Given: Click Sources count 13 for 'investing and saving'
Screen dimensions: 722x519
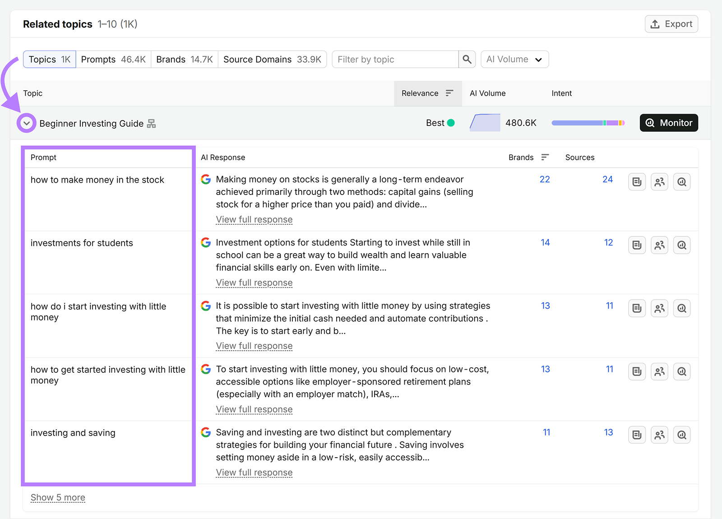Looking at the screenshot, I should tap(609, 432).
